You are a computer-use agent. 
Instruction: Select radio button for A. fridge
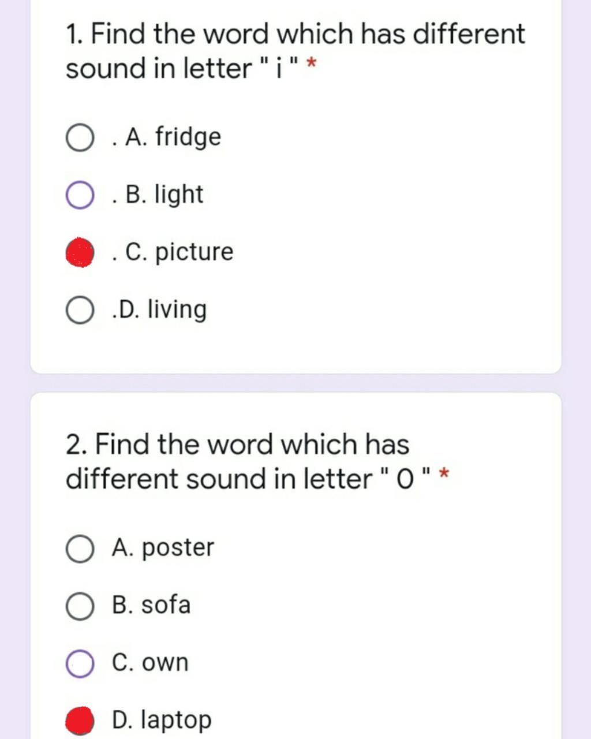point(79,137)
